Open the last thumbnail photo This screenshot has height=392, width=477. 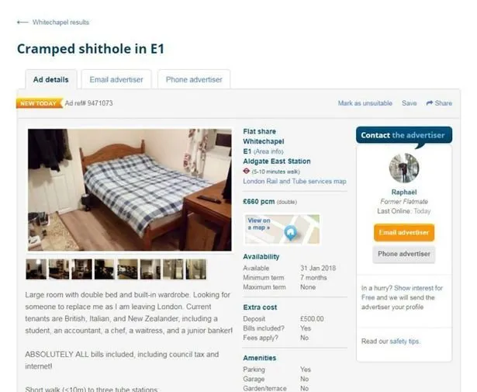point(196,269)
